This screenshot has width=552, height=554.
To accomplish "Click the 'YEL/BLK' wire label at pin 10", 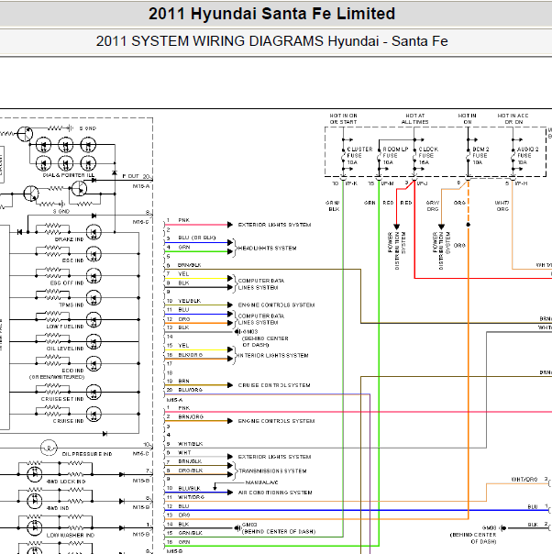I will click(189, 301).
